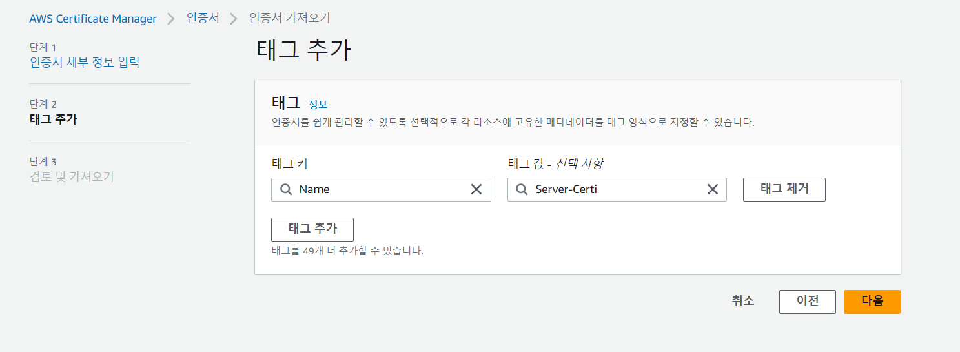Focus the tag key field containing Name
This screenshot has height=352, width=960.
381,190
